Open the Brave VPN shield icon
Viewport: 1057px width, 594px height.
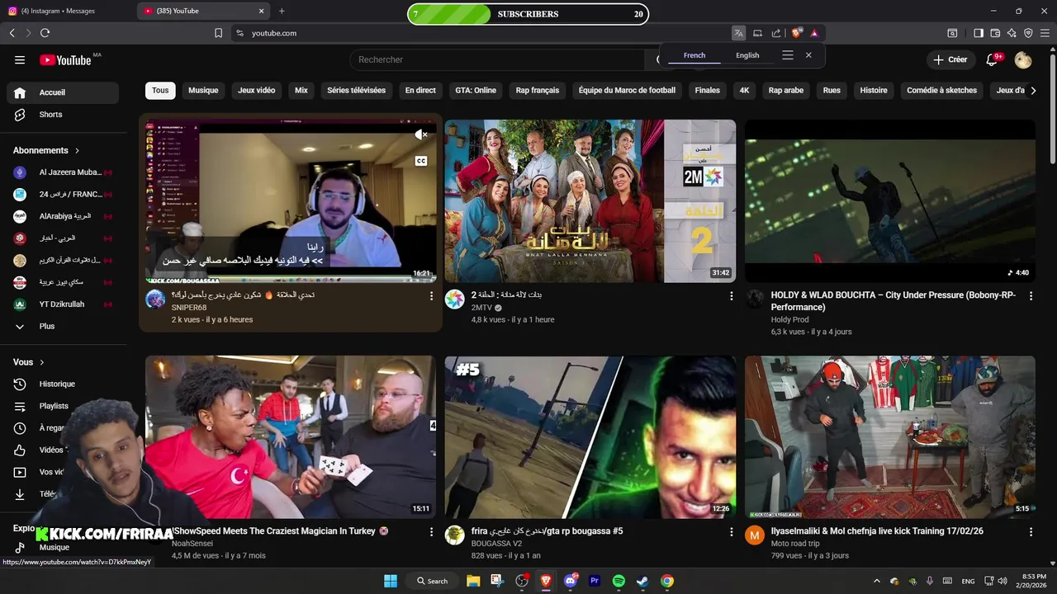tap(1028, 33)
